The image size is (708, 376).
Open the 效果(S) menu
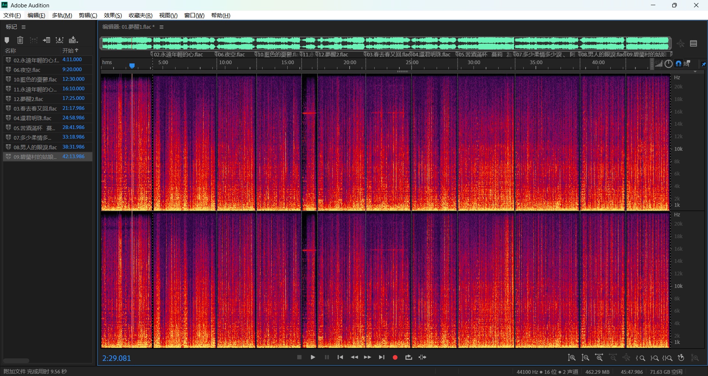coord(112,15)
